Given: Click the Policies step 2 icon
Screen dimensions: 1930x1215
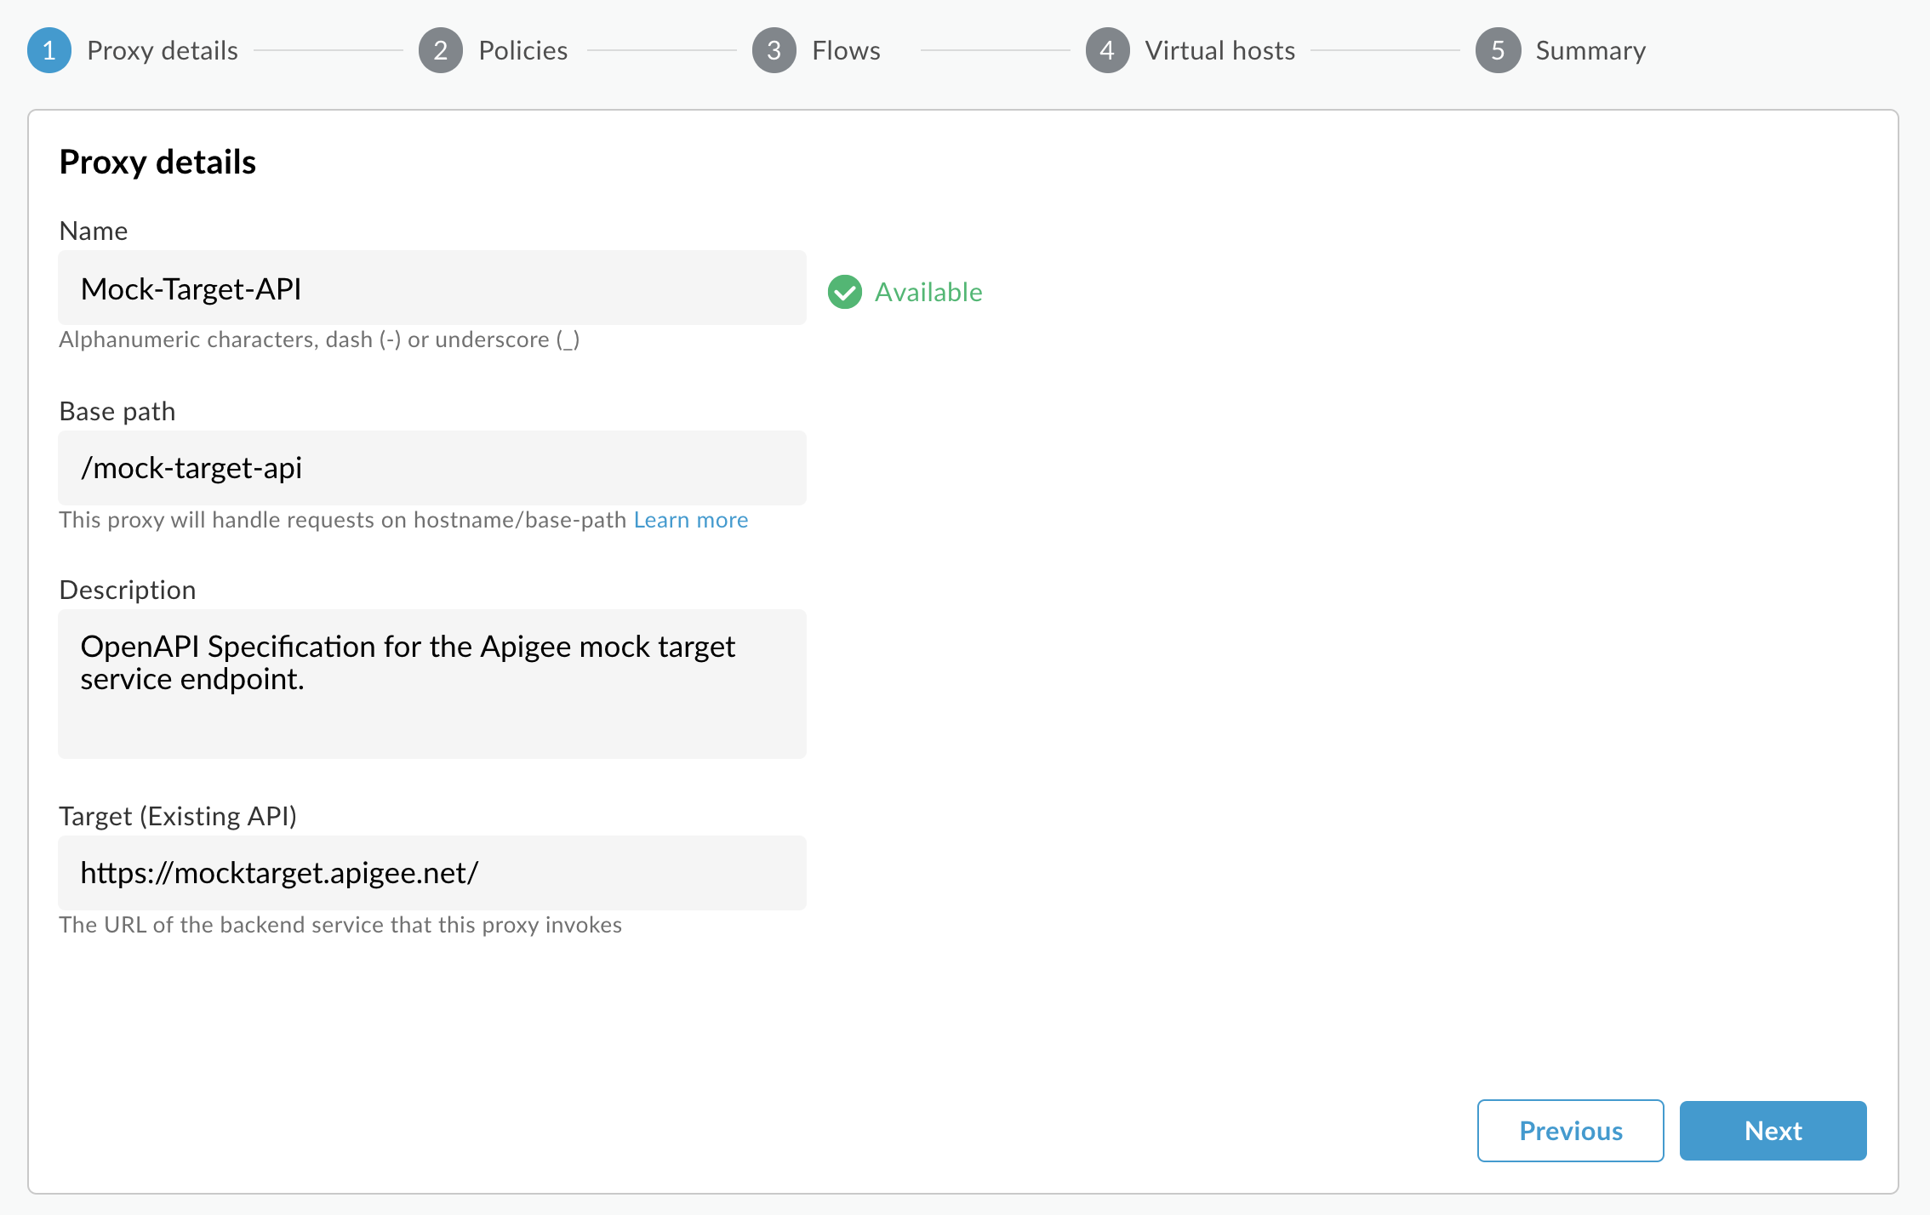Looking at the screenshot, I should pos(439,50).
